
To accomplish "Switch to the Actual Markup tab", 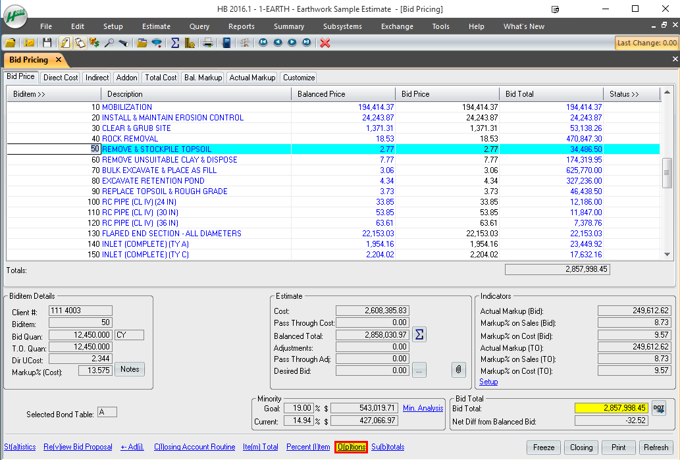I will click(252, 78).
